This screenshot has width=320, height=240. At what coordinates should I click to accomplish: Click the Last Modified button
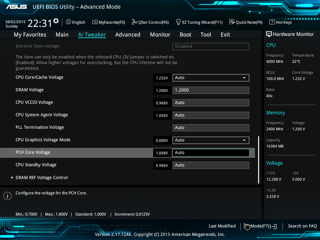[222, 226]
